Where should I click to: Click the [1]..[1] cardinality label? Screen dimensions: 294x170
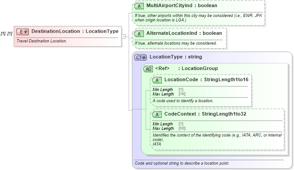tap(6, 33)
